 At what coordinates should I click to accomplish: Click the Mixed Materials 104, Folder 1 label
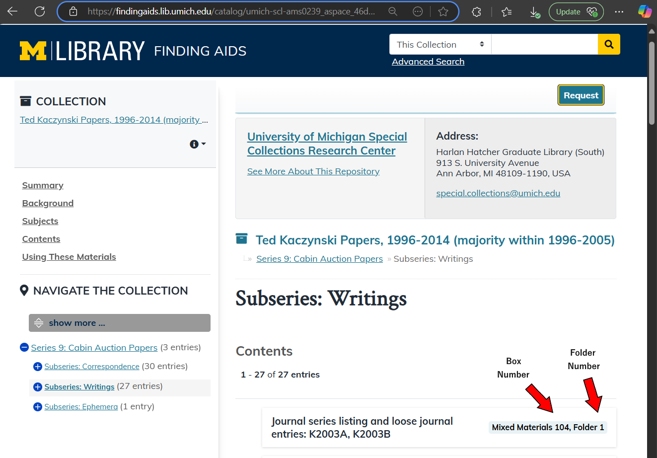548,427
